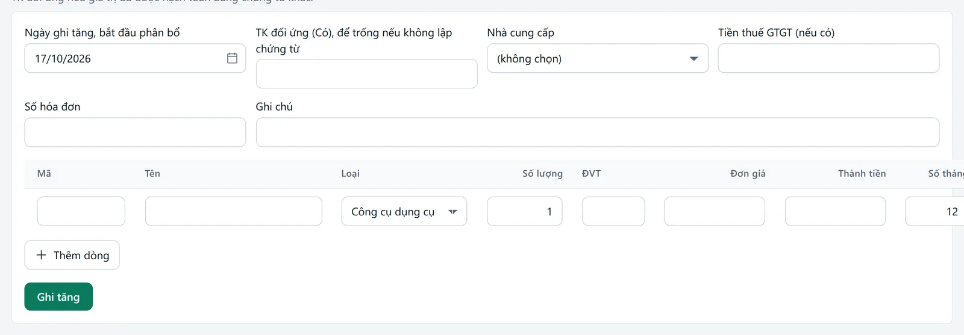Add a row with Thêm dòng
Image resolution: width=964 pixels, height=335 pixels.
coord(72,255)
